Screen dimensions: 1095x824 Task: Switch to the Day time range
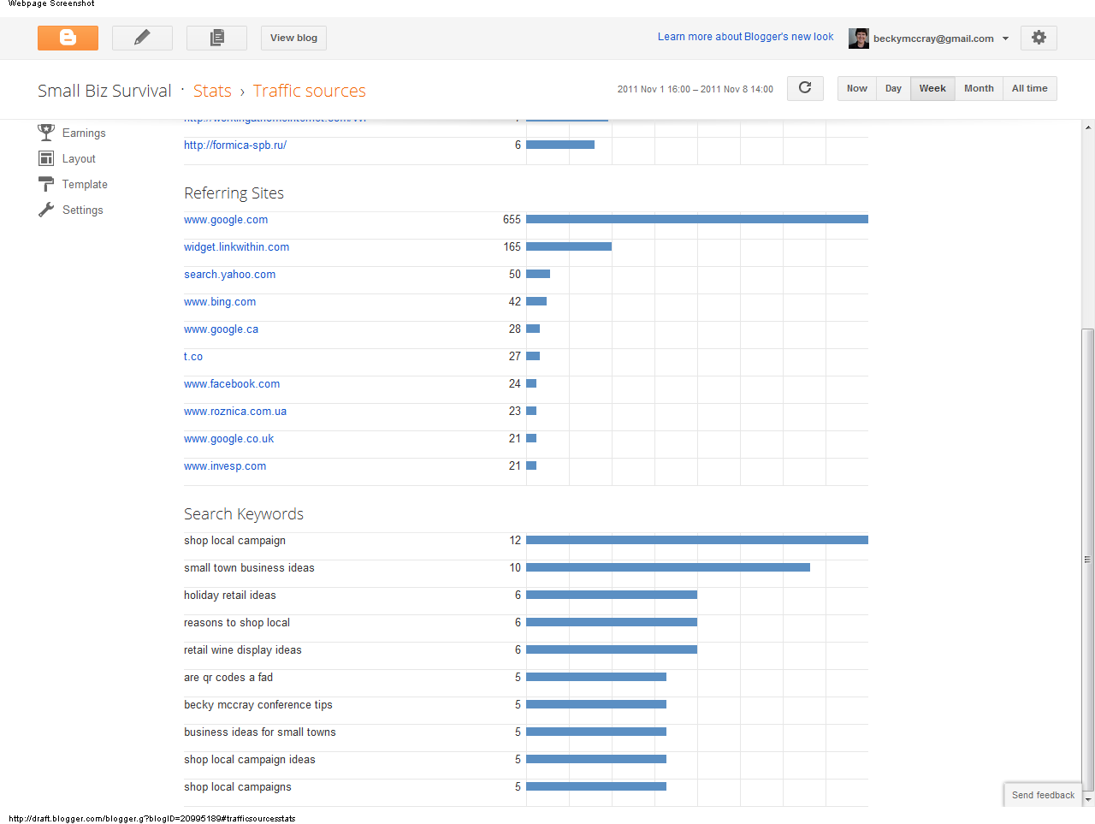coord(893,88)
